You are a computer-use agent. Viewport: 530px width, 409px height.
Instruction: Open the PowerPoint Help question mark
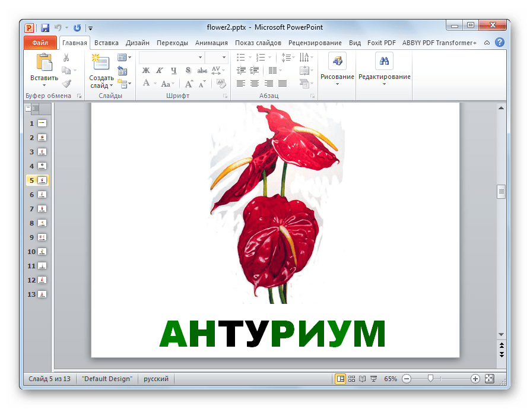(500, 43)
